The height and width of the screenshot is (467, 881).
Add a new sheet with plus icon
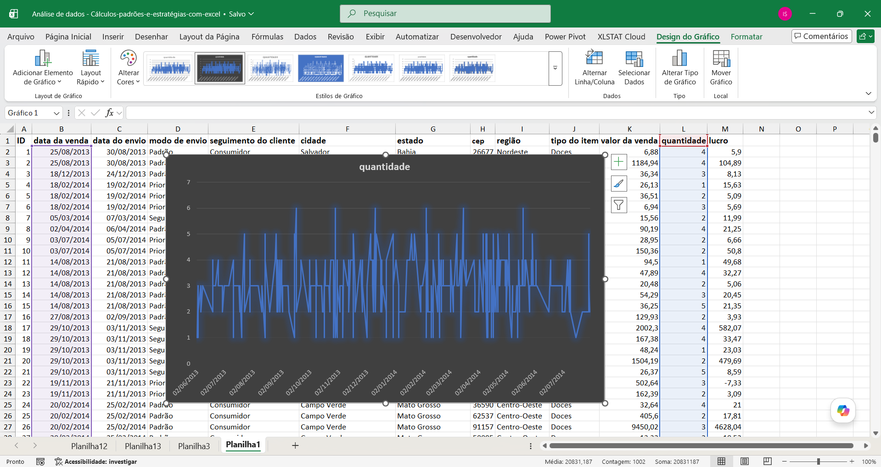tap(295, 445)
